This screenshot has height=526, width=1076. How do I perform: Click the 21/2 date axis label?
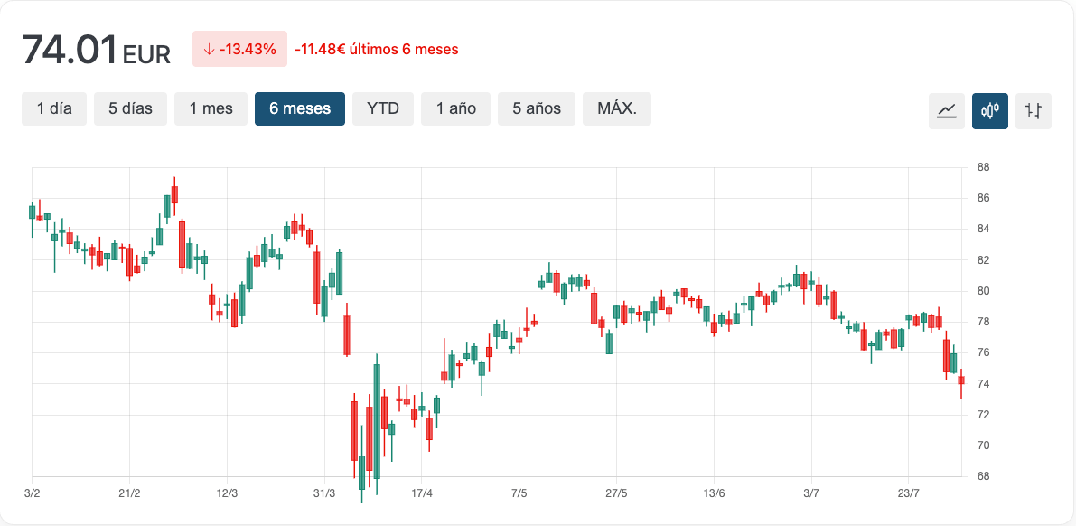pyautogui.click(x=130, y=493)
